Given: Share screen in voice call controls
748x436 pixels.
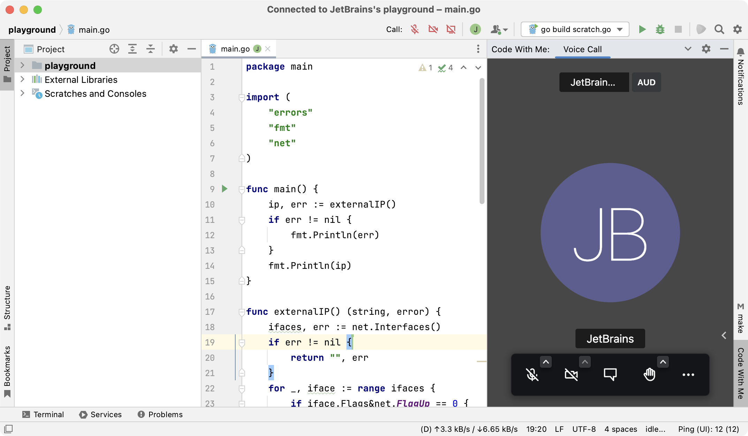Looking at the screenshot, I should pos(610,375).
